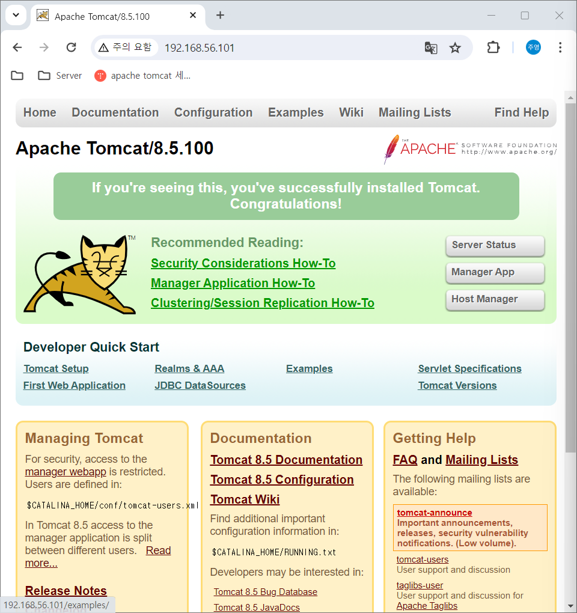Open Examples in Tomcat navigation bar

coord(296,112)
